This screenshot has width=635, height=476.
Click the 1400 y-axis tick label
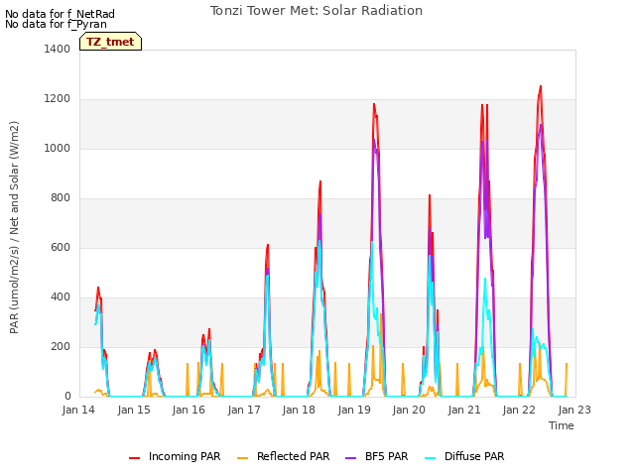(58, 49)
